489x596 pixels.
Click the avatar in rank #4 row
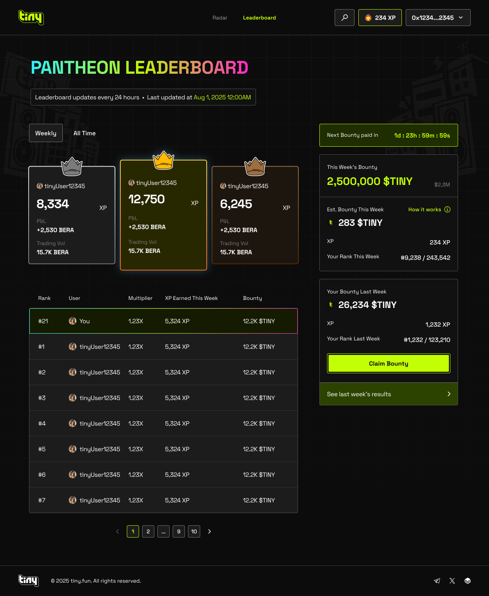pos(73,423)
